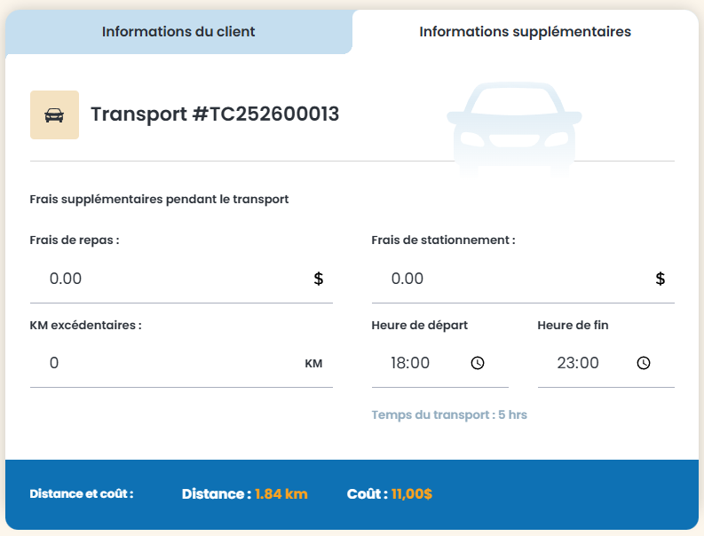Switch to Informations du client tab

click(178, 32)
